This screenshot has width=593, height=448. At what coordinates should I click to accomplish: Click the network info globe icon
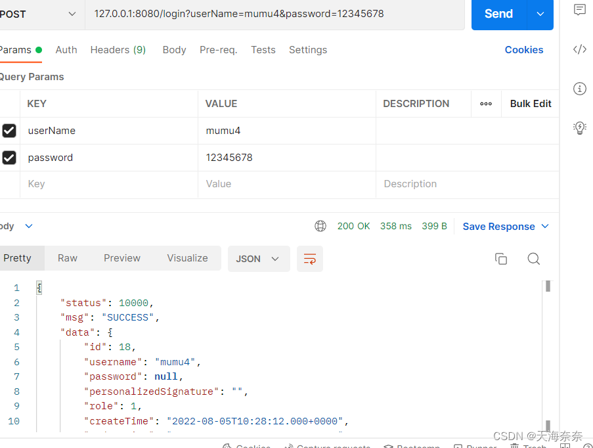coord(320,226)
